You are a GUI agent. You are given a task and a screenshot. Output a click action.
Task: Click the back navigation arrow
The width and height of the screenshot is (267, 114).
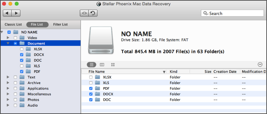7,13
